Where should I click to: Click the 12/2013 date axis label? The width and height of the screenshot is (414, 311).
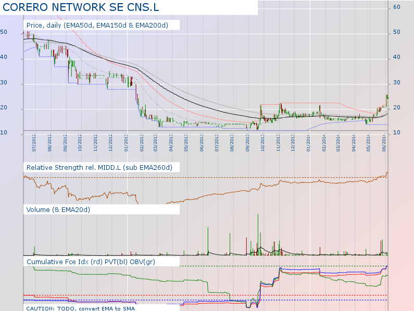[x=293, y=143]
